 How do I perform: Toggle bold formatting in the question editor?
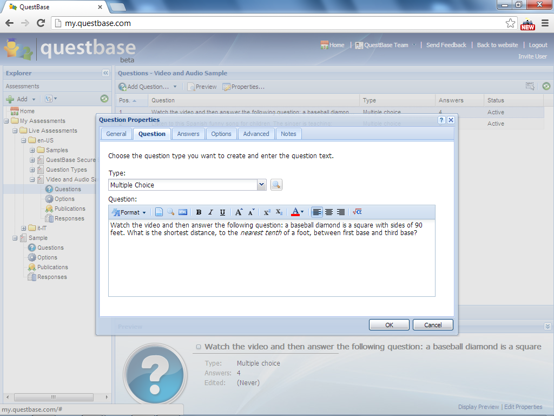tap(199, 212)
